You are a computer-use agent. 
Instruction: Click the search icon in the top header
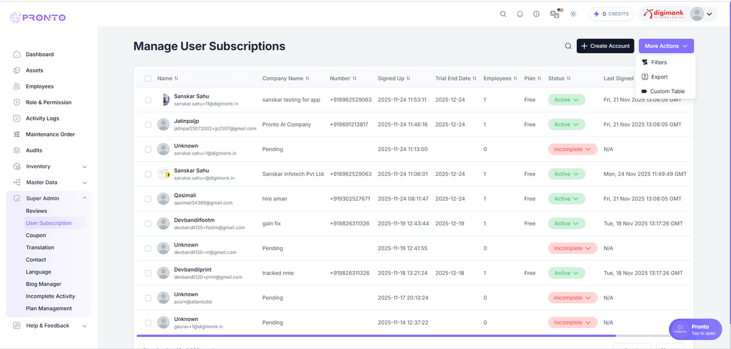coord(503,14)
